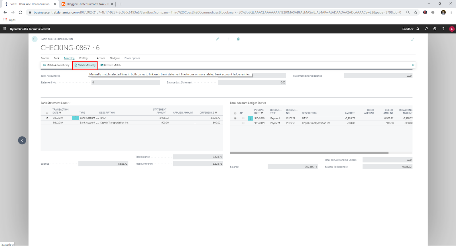Viewport: 456px width, 247px height.
Task: Click the Sandbox environment label
Action: point(408,29)
